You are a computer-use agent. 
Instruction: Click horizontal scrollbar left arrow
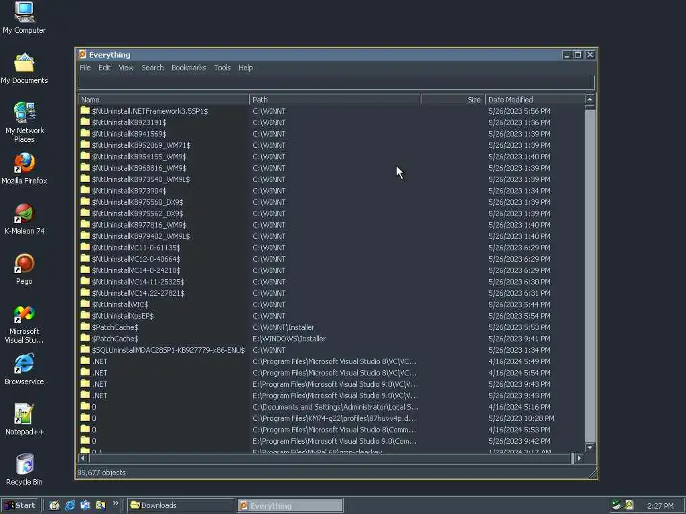point(83,458)
